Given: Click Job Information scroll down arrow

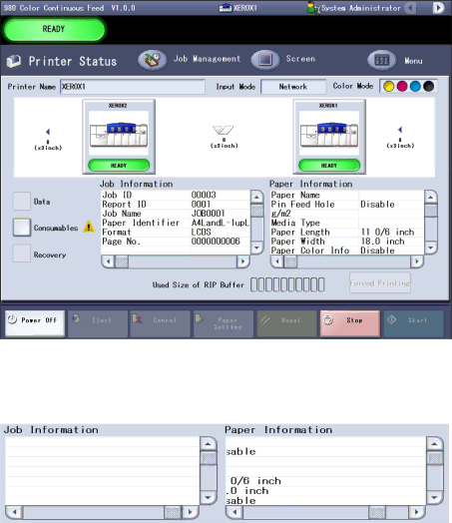Looking at the screenshot, I should tap(256, 248).
